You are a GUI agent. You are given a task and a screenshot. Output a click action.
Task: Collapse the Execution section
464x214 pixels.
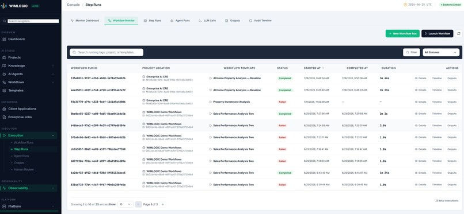[53, 135]
